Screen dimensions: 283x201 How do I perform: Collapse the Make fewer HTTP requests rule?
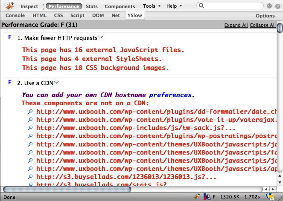point(101,37)
